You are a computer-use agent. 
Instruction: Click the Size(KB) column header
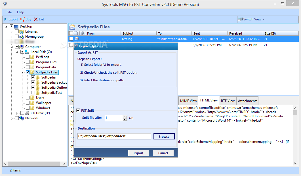click(281, 33)
